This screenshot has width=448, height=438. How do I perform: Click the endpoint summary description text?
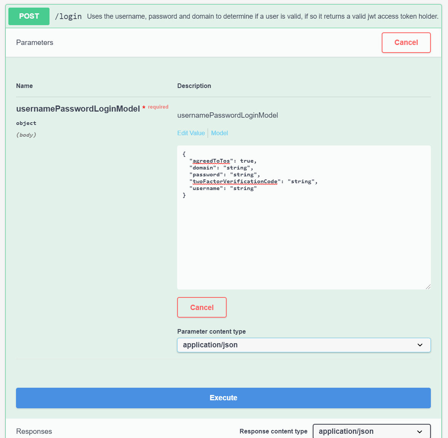(262, 16)
